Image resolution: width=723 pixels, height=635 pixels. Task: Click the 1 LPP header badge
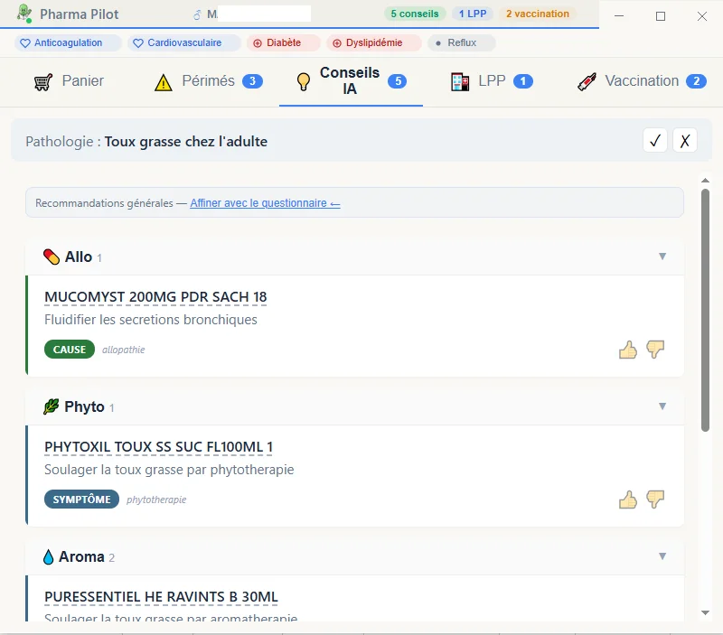(x=473, y=14)
